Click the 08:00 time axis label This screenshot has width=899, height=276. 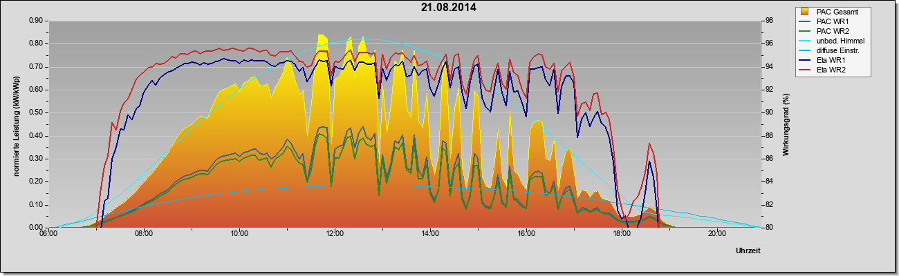[144, 233]
